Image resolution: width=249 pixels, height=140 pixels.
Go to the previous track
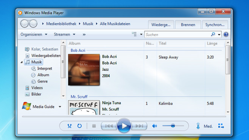click(109, 126)
